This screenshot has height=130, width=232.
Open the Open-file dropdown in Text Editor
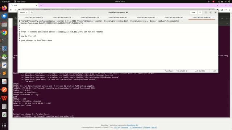pos(24,12)
